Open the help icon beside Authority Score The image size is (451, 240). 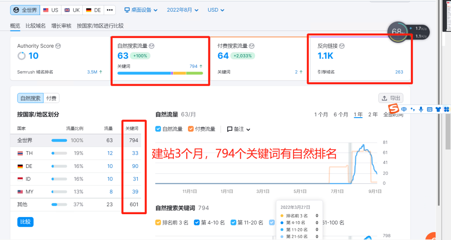(58, 46)
